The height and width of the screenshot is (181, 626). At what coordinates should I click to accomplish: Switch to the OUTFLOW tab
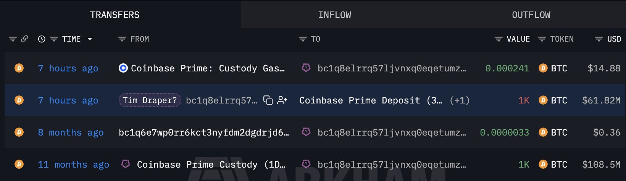pos(531,15)
